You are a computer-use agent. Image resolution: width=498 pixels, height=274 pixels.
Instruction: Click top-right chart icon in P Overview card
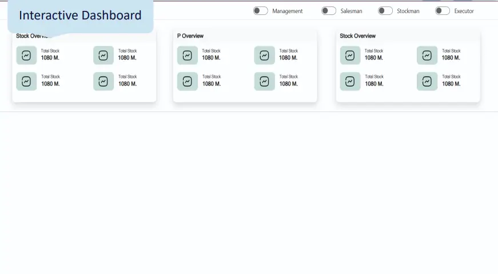(264, 55)
